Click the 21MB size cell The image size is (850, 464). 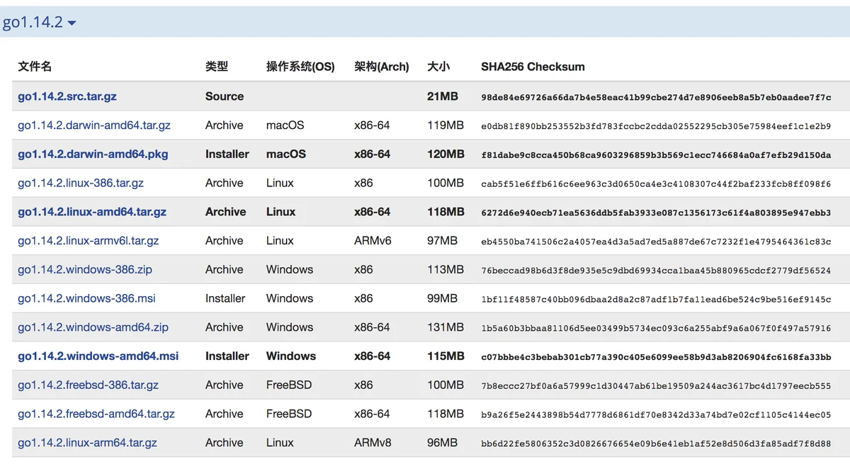[x=443, y=96]
